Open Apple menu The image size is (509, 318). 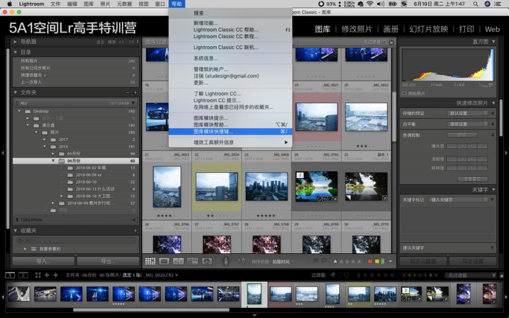pyautogui.click(x=9, y=4)
